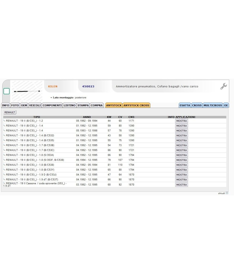The height and width of the screenshot is (274, 234).
Task: Click magnifier icon of the 57 KW 1.4 row
Action: point(4,130)
